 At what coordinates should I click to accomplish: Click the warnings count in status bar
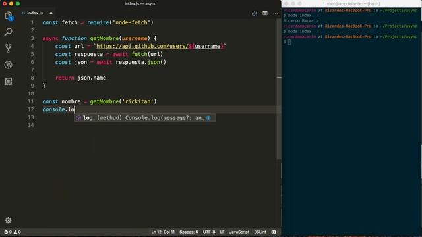point(17,232)
